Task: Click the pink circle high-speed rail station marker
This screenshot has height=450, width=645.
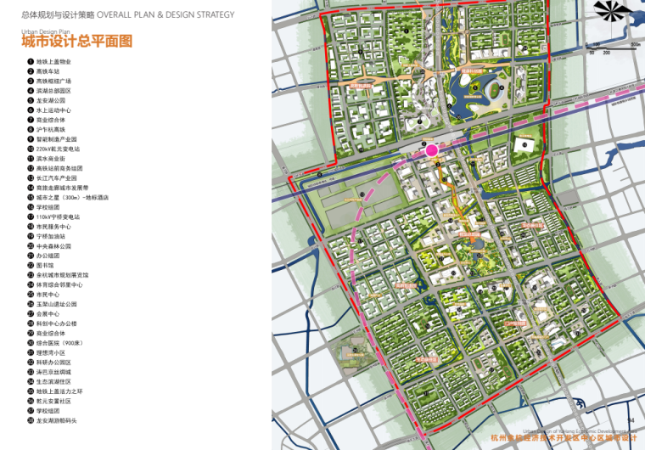Action: pos(431,150)
